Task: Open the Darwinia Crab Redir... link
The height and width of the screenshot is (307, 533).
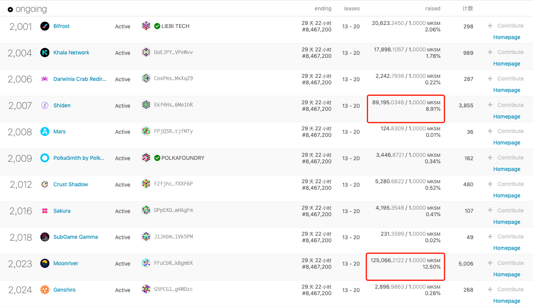Action: (x=80, y=79)
